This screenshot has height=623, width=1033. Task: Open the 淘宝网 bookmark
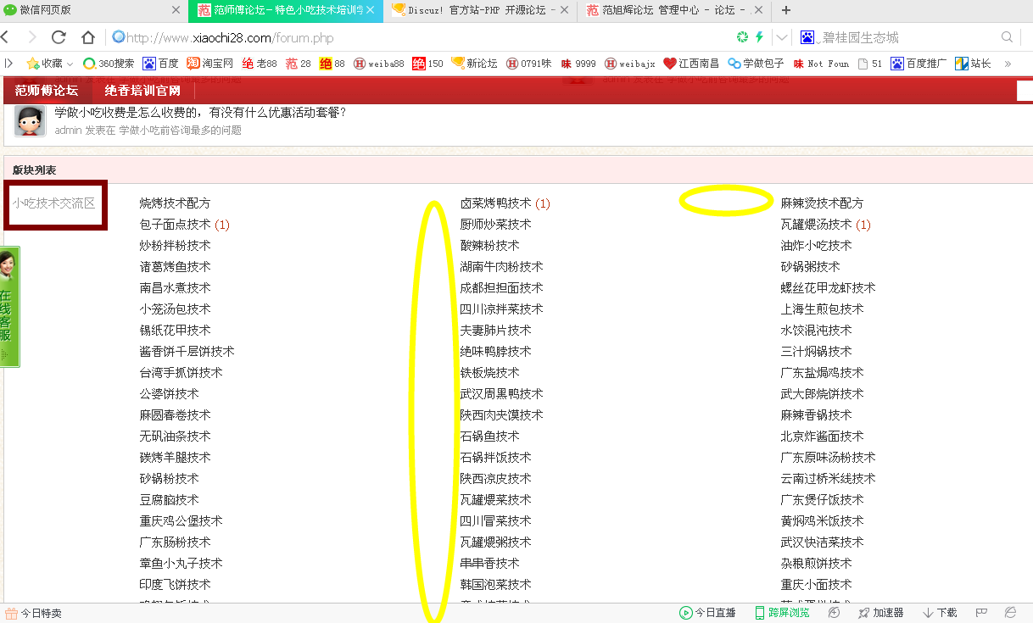pos(209,64)
